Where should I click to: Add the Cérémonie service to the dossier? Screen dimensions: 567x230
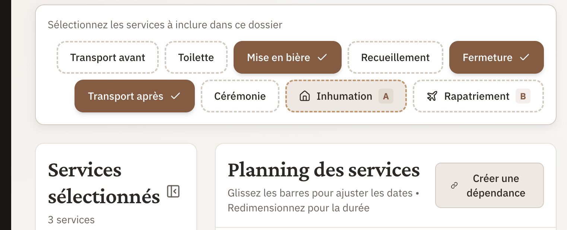tap(240, 96)
